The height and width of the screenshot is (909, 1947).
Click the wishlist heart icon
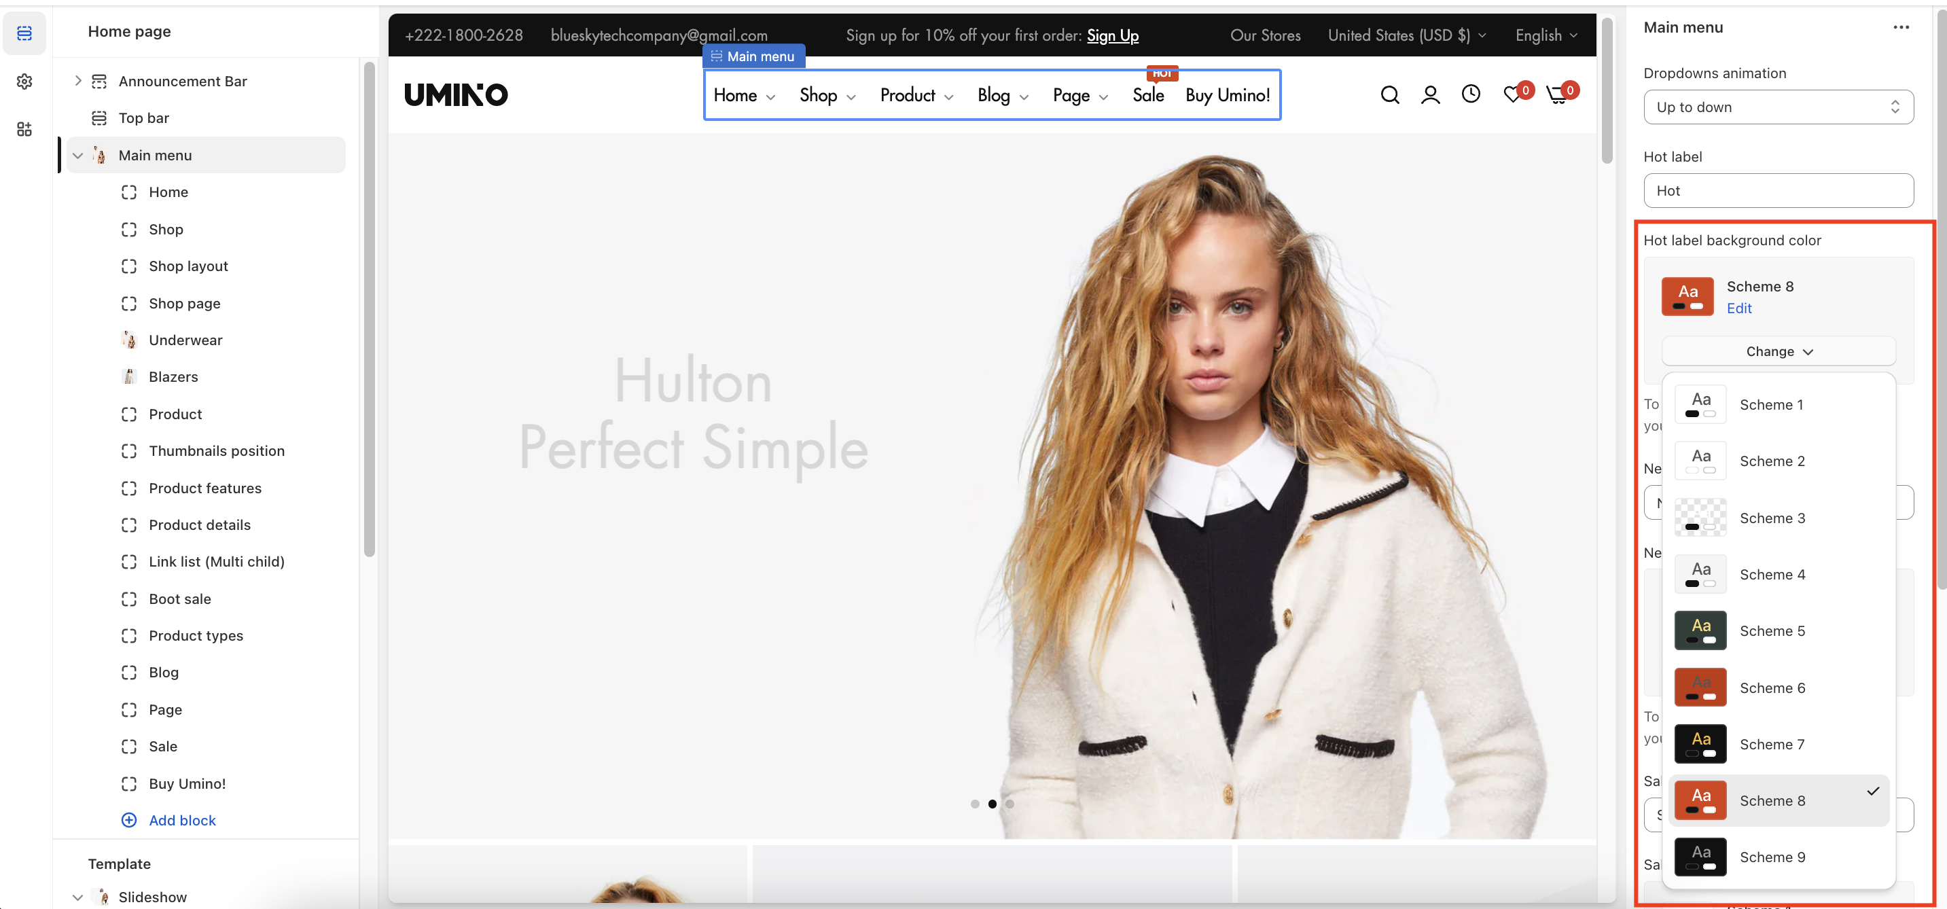pos(1512,94)
